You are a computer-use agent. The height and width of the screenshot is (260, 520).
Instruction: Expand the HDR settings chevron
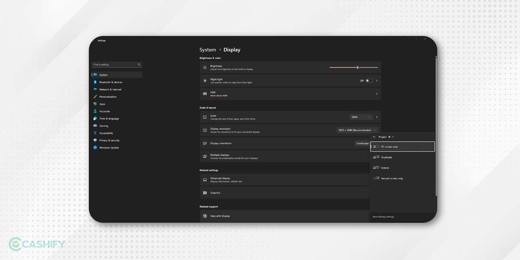[x=377, y=94]
